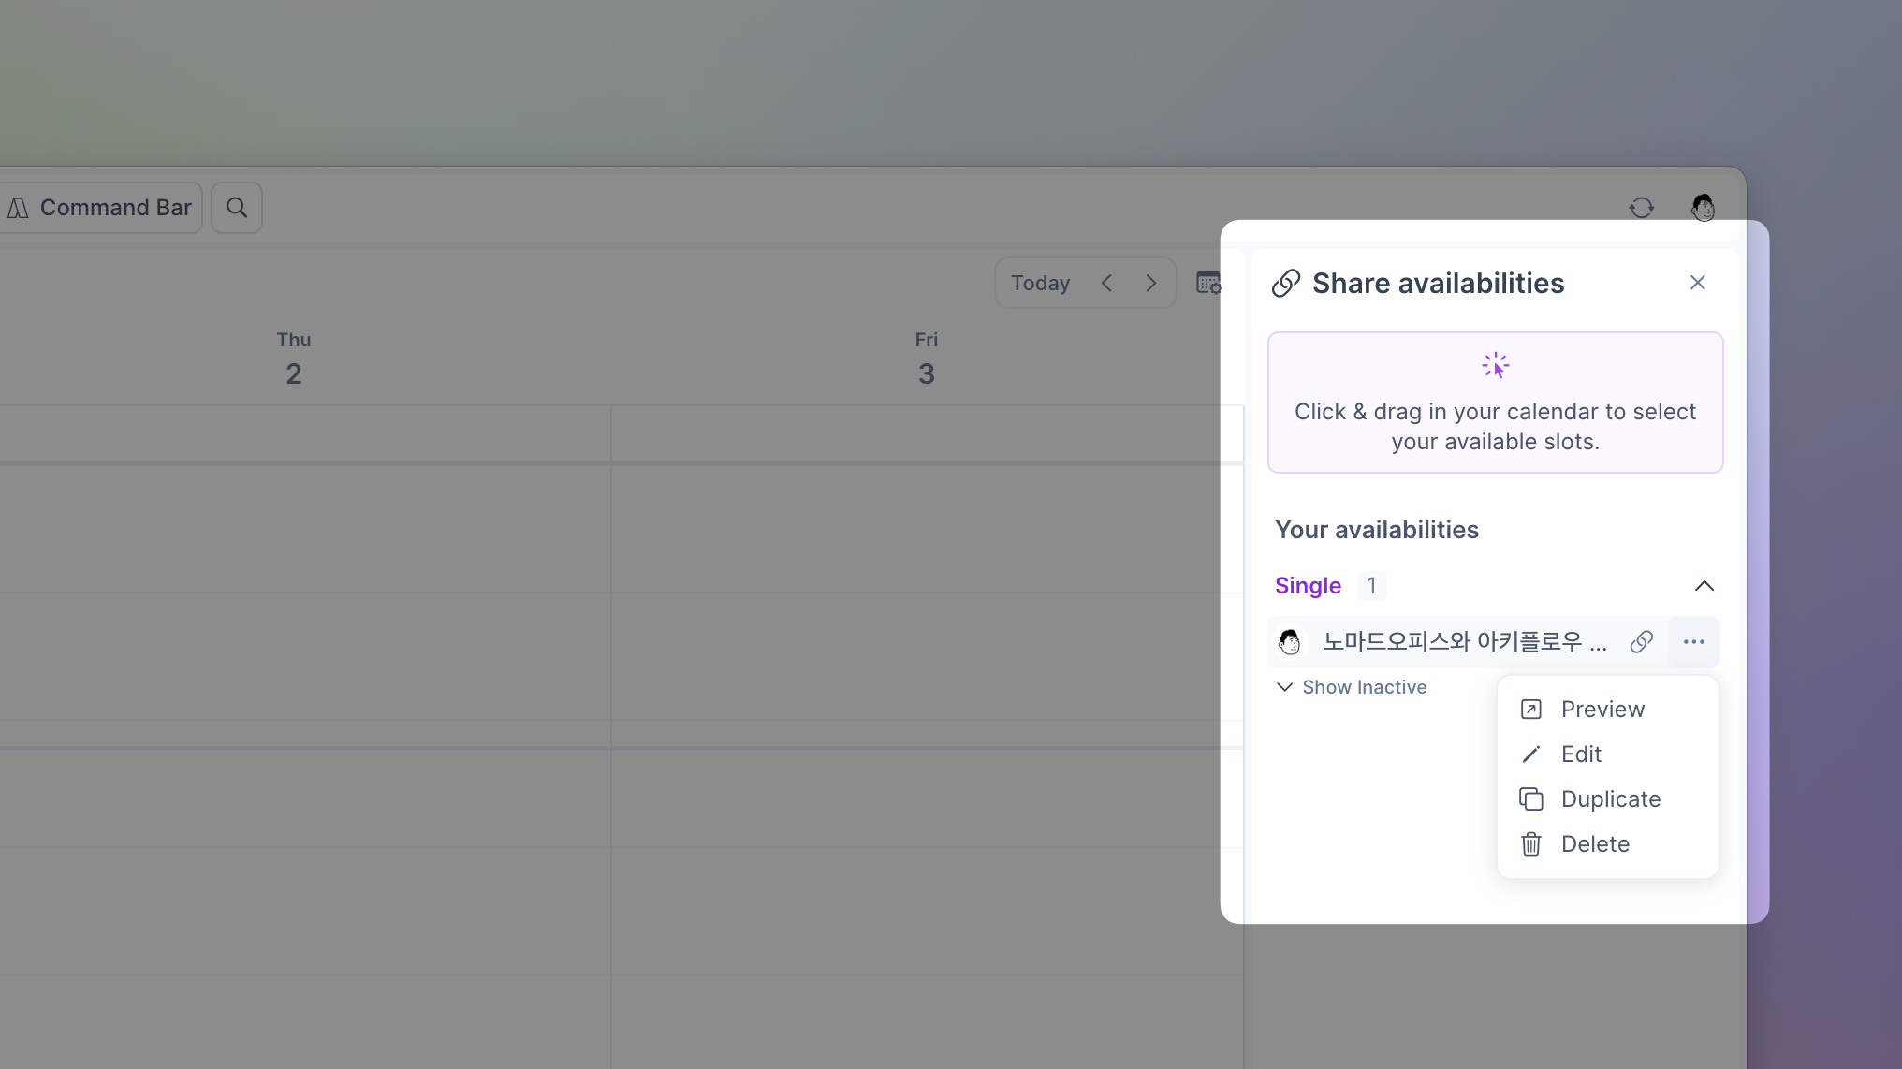Click the Single section label
Screen dimensions: 1902x1069
[1308, 586]
